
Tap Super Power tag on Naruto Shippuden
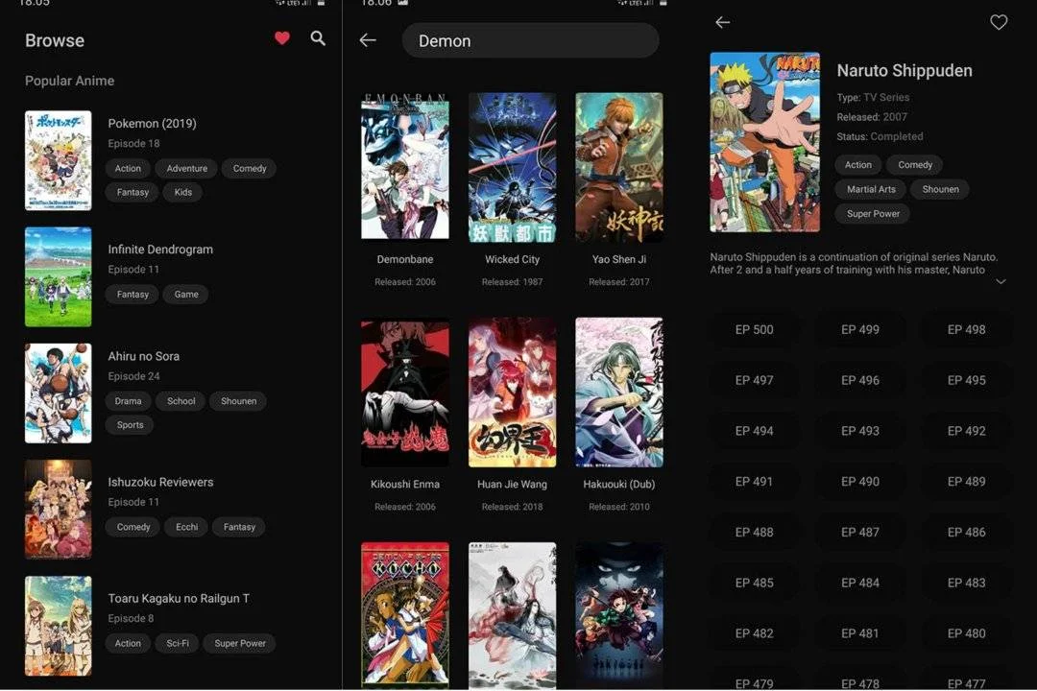[873, 214]
